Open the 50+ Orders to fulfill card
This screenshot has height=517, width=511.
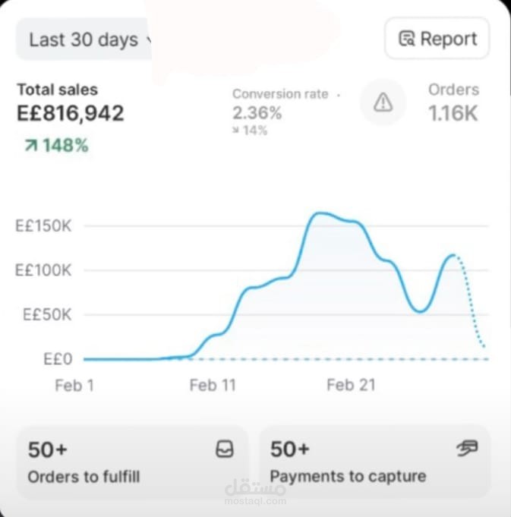tap(132, 462)
